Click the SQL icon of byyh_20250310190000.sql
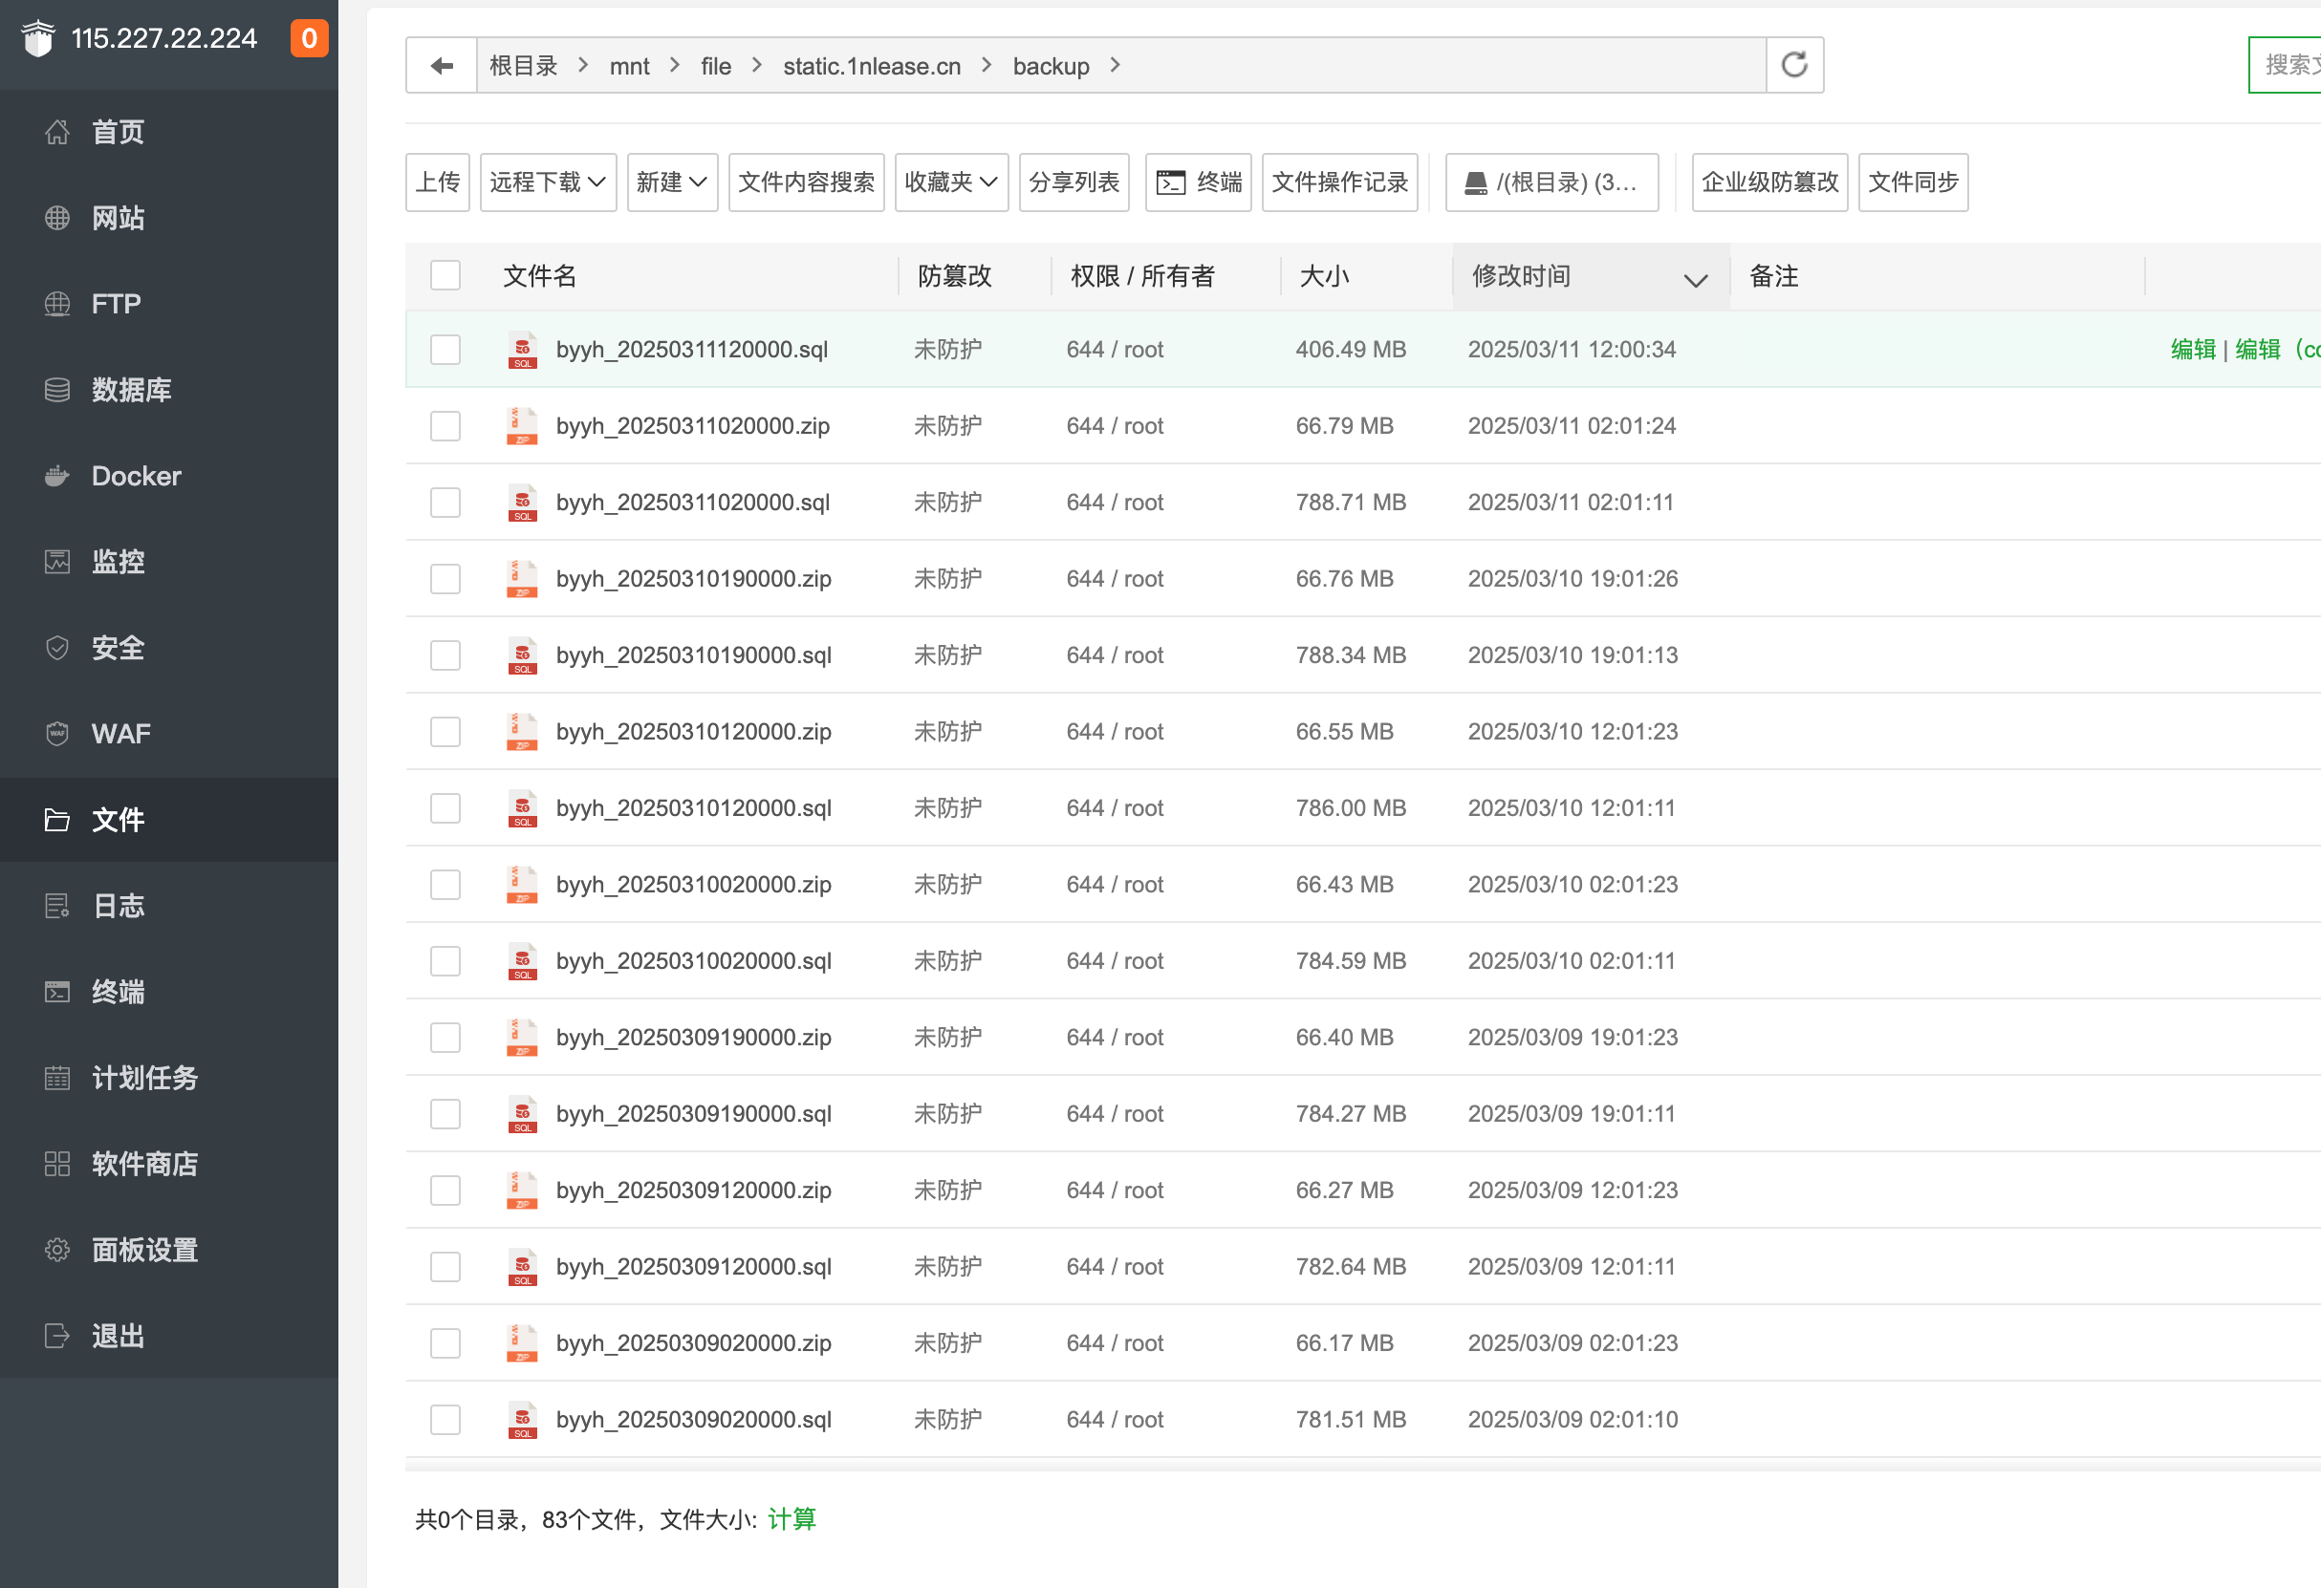 tap(522, 655)
